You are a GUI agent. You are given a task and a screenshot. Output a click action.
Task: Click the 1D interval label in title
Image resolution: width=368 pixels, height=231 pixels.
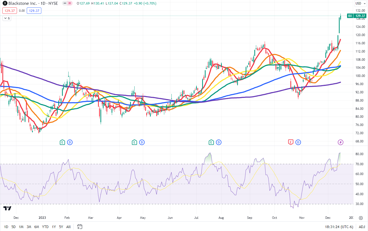[x=43, y=3]
